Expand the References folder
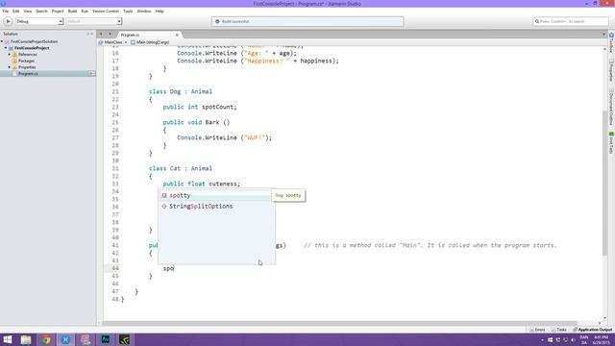 10,55
